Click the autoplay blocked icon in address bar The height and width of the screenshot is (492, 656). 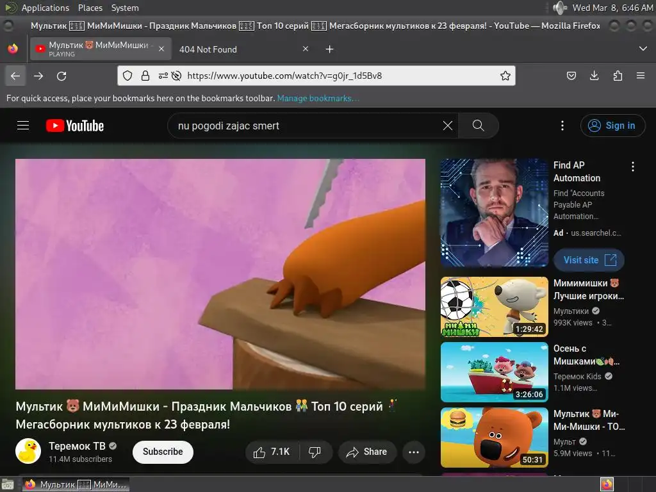pyautogui.click(x=177, y=76)
